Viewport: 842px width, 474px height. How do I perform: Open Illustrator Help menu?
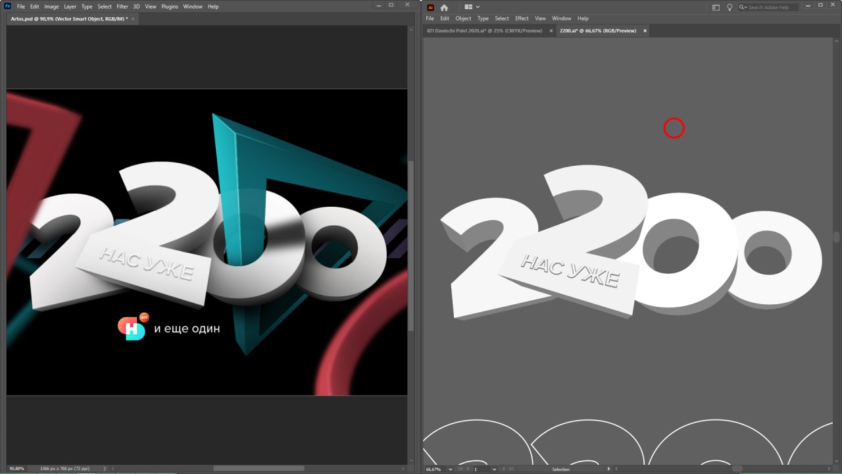(583, 18)
